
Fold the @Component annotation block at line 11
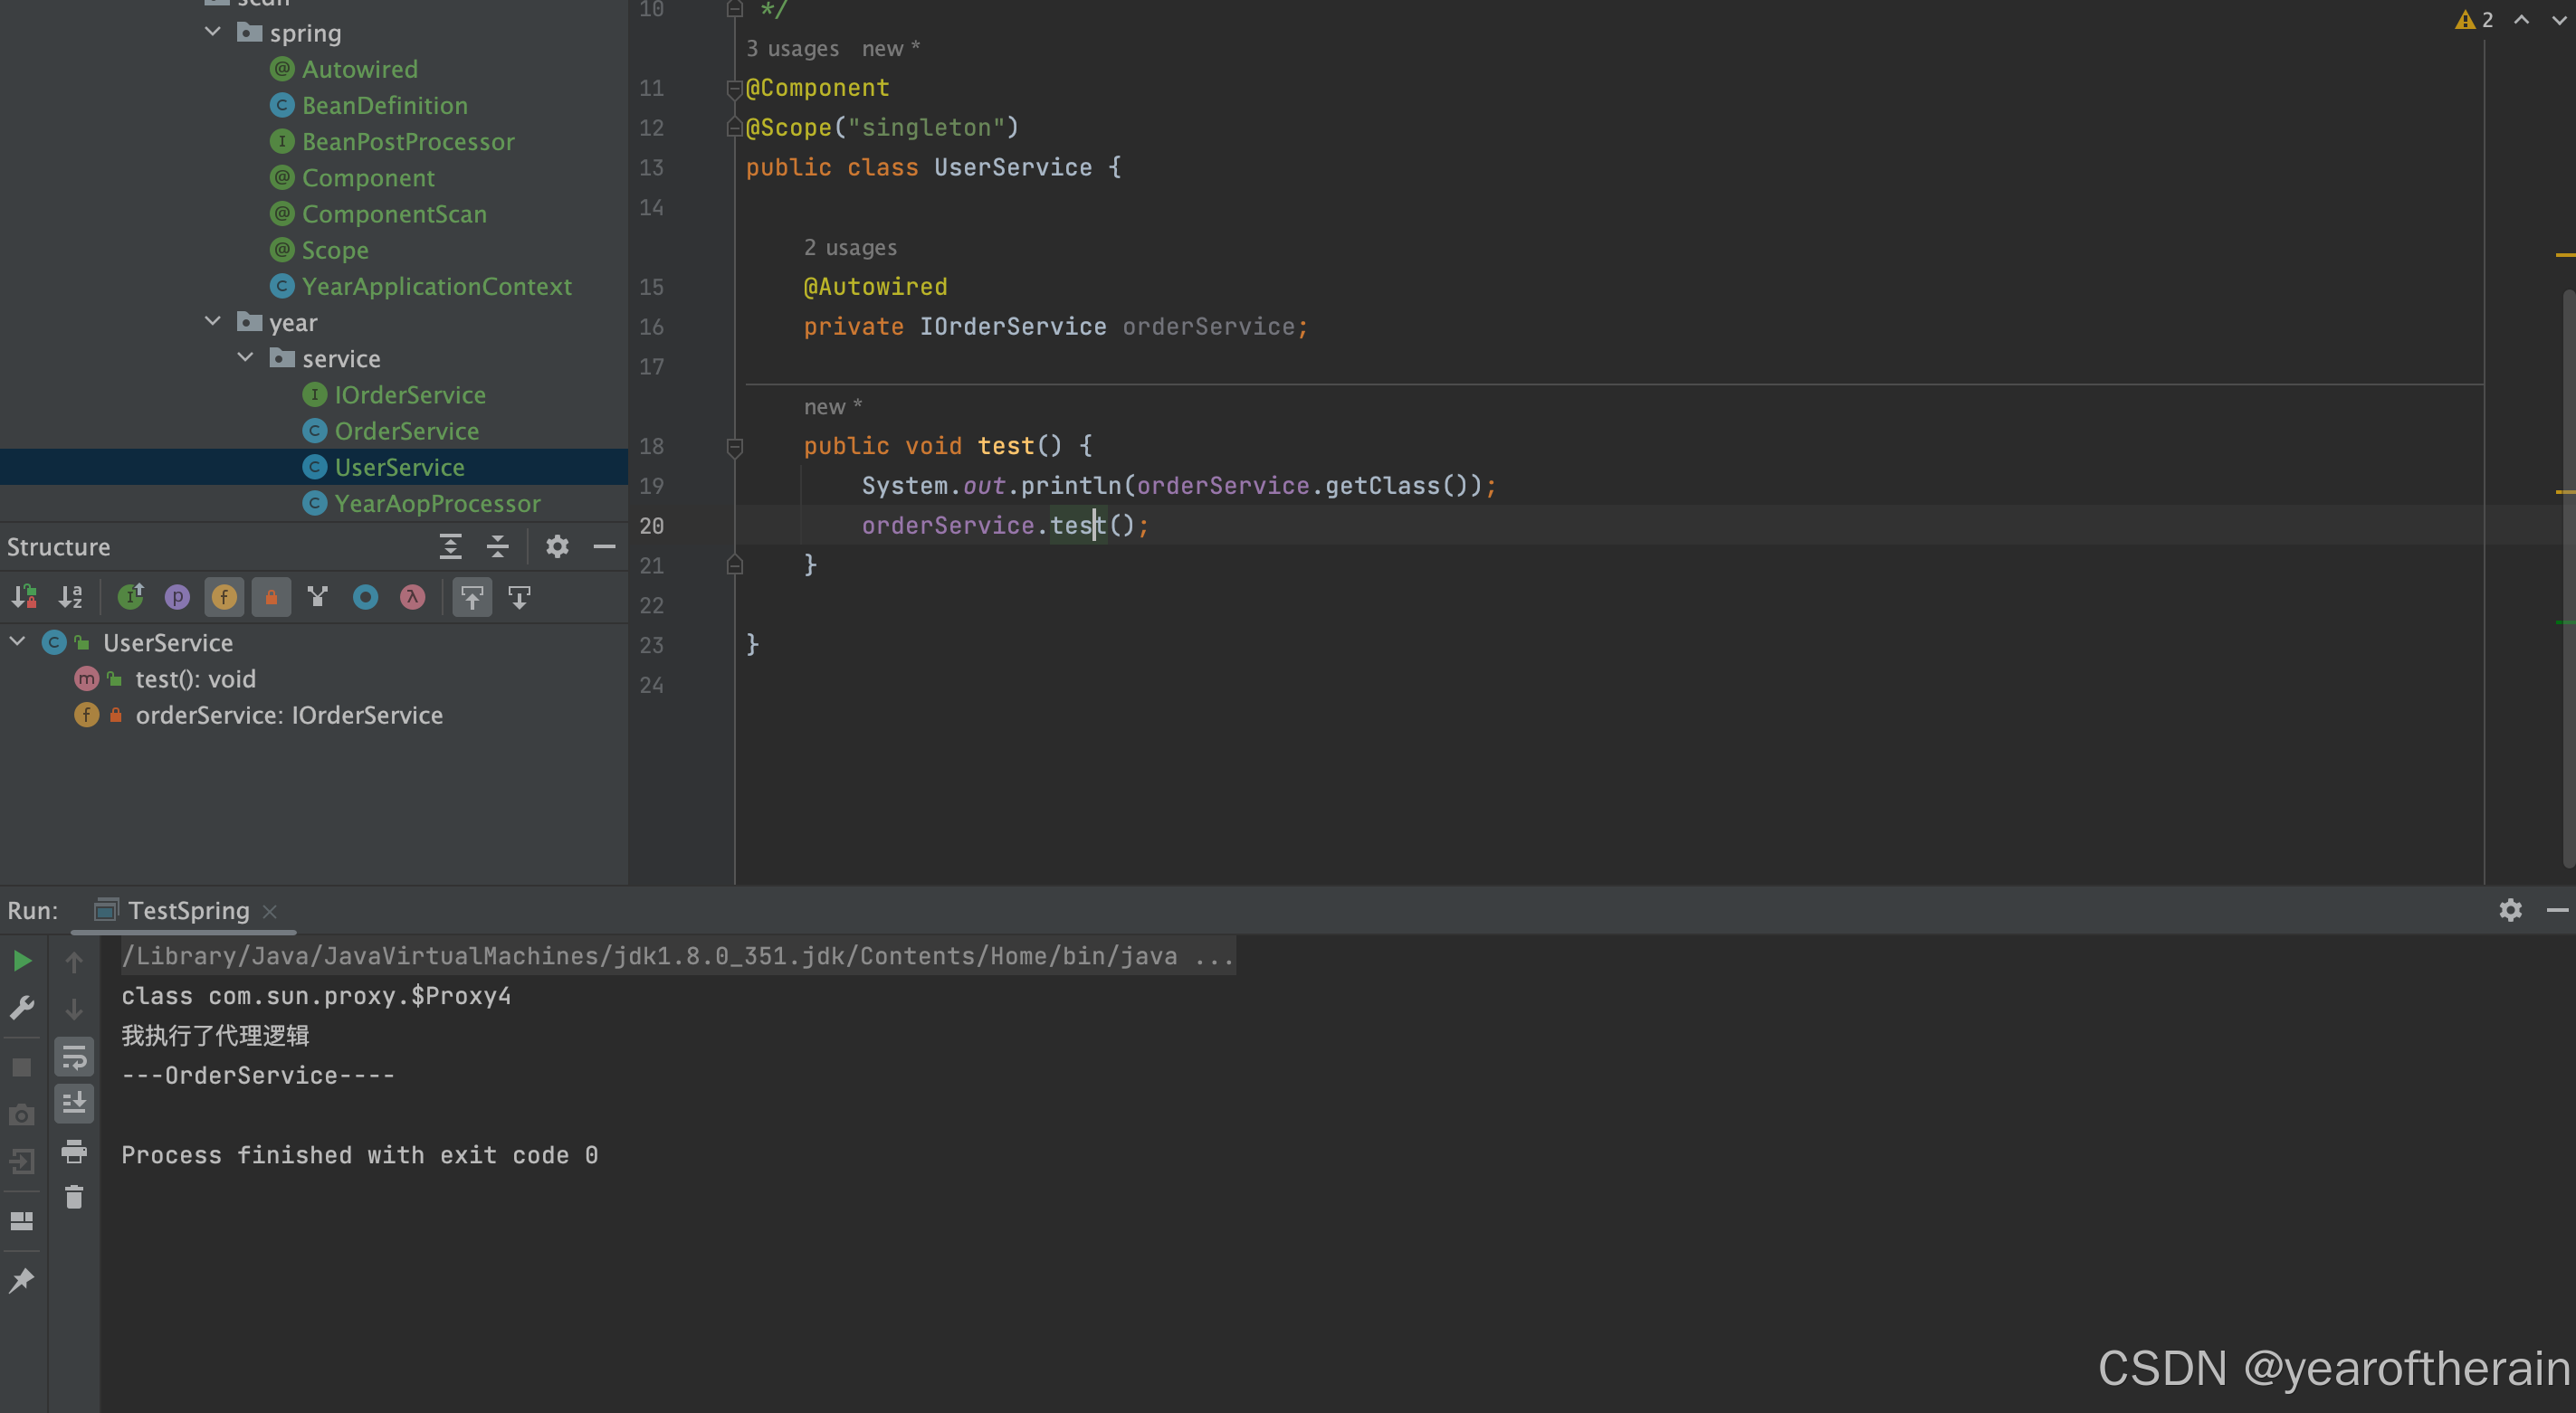(735, 88)
